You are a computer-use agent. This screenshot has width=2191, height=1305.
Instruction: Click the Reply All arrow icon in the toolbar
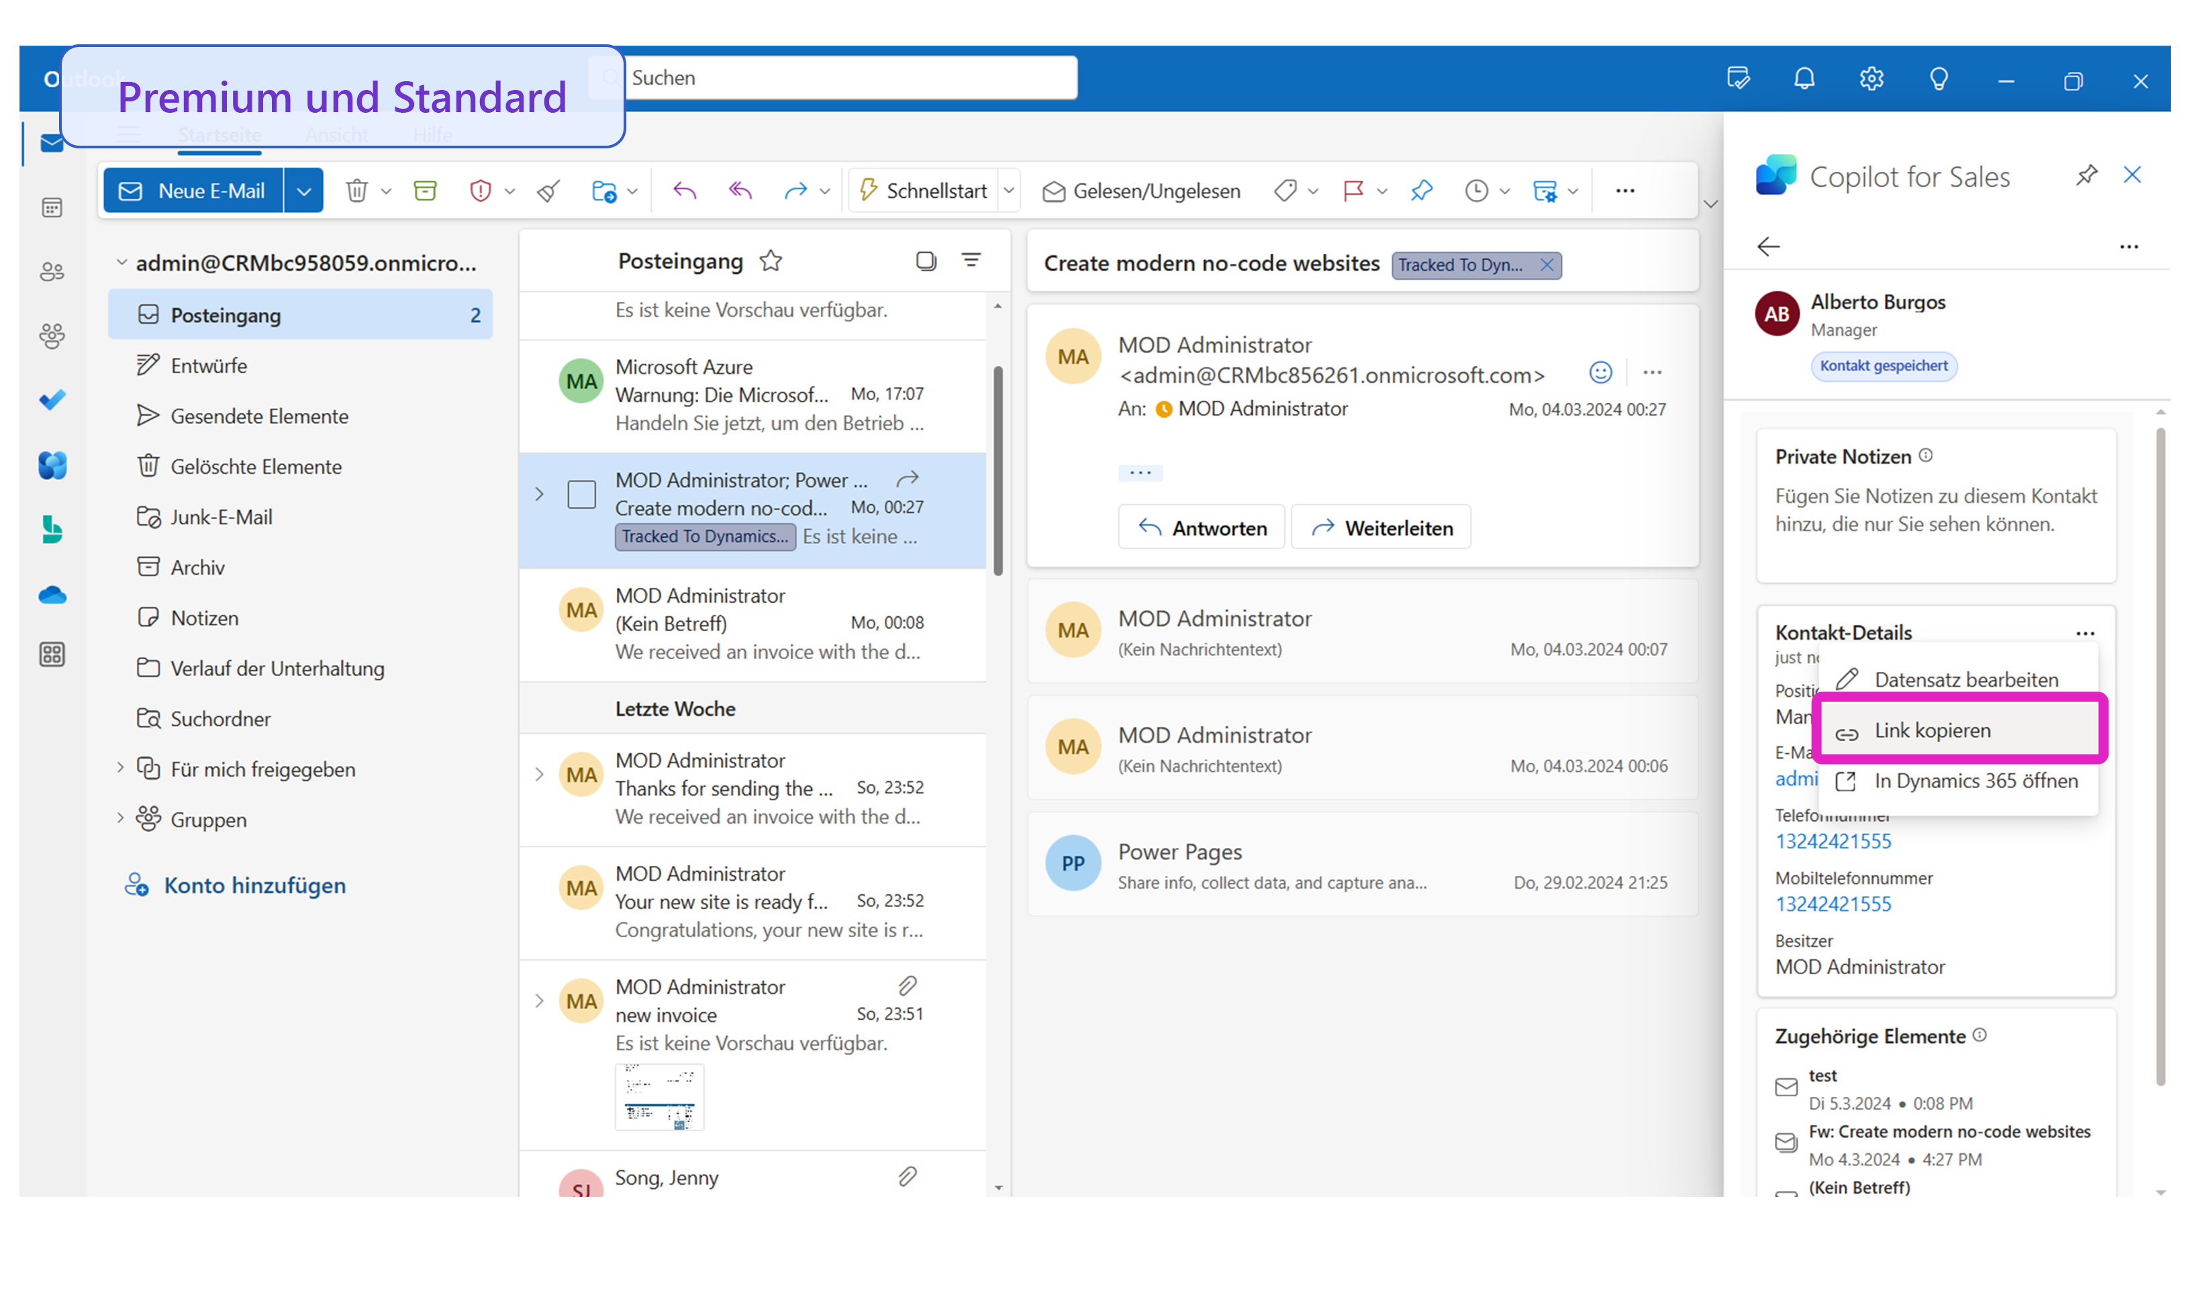pyautogui.click(x=740, y=191)
